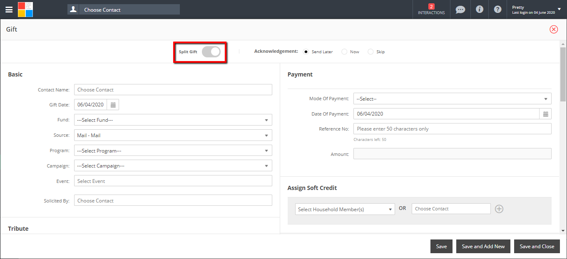Open calendar picker for Gift Date
Screen dimensions: 567x259
(x=113, y=105)
